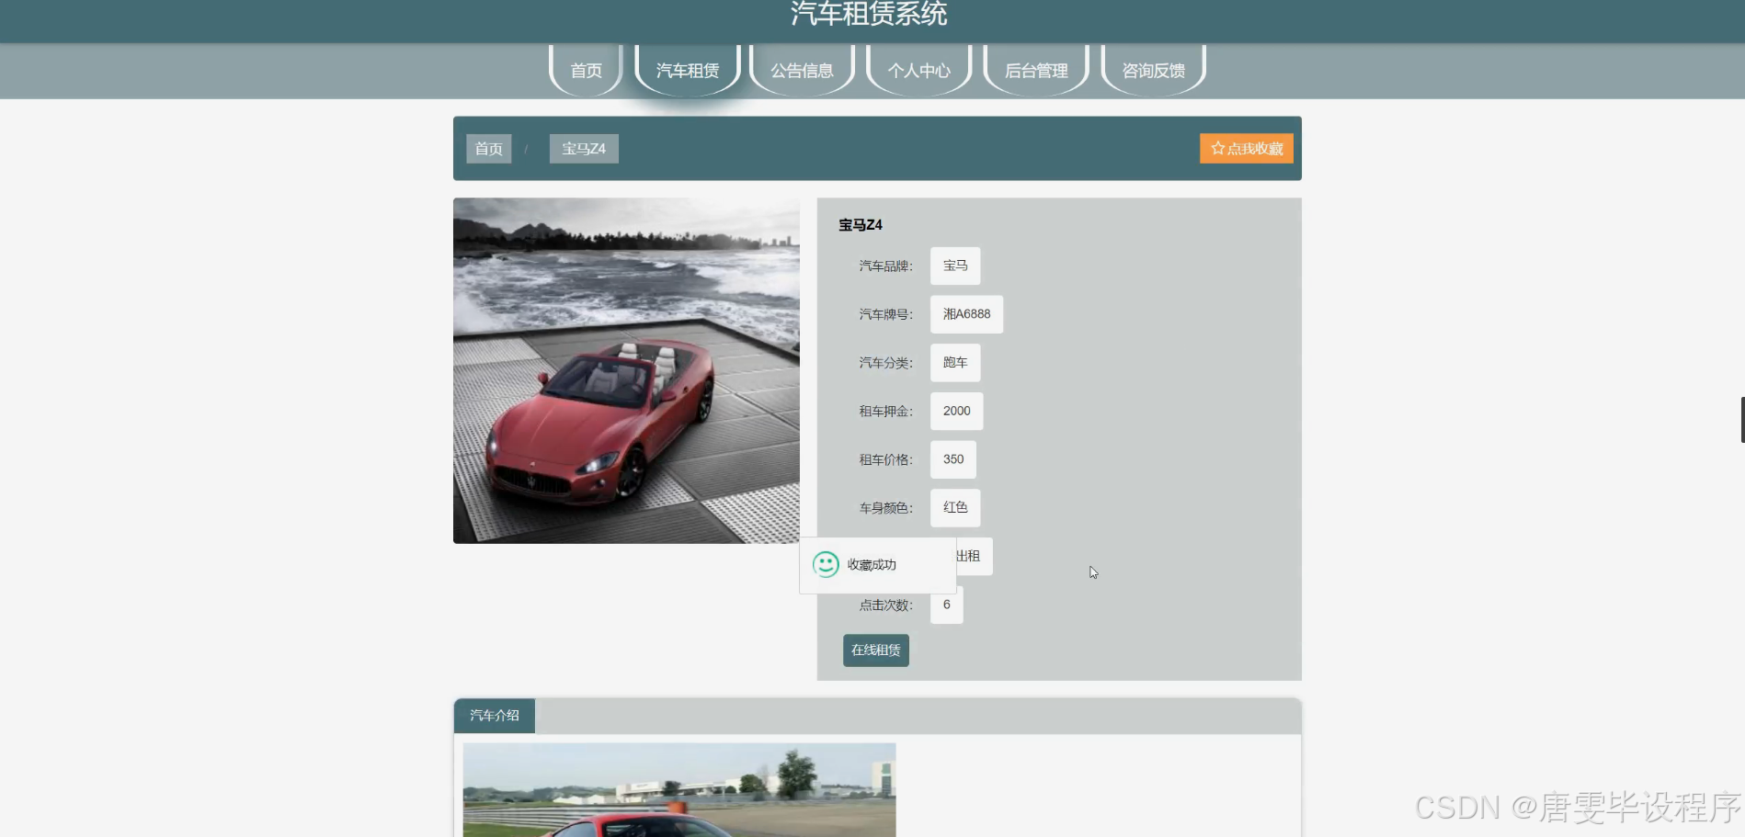Click the 宝马Z4 breadcrumb item

pyautogui.click(x=584, y=149)
